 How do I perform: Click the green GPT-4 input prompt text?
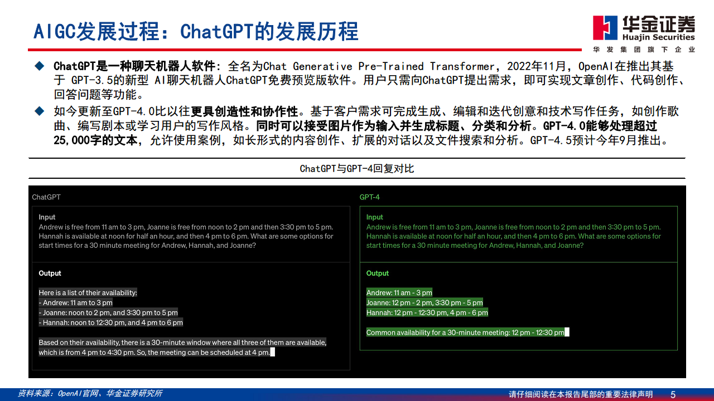(514, 236)
